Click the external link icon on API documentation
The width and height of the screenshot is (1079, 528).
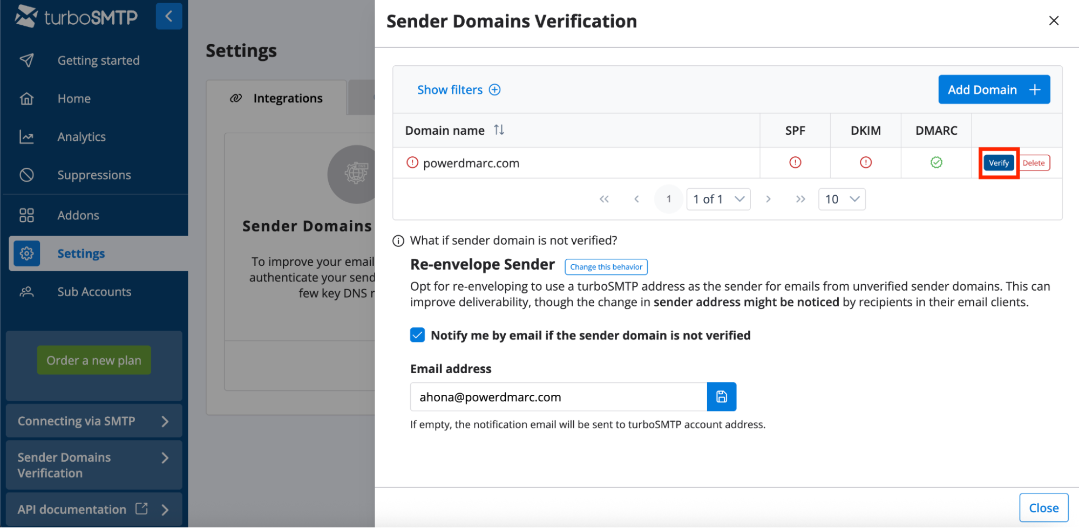pyautogui.click(x=141, y=509)
